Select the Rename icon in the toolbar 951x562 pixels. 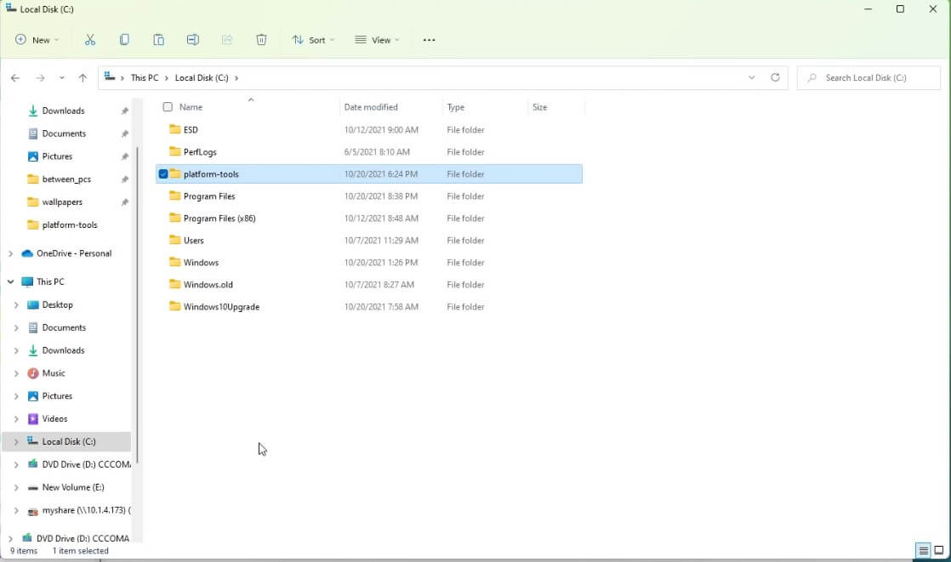coord(193,39)
